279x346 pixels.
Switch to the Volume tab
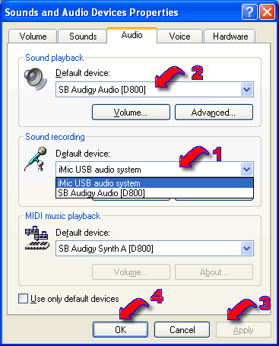pos(33,37)
